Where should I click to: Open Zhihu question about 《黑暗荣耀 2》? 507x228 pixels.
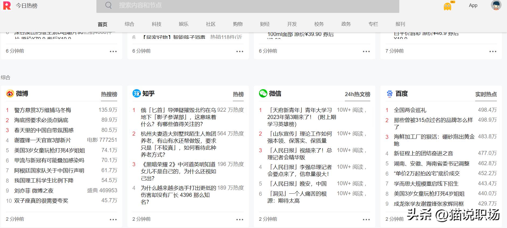pyautogui.click(x=178, y=171)
